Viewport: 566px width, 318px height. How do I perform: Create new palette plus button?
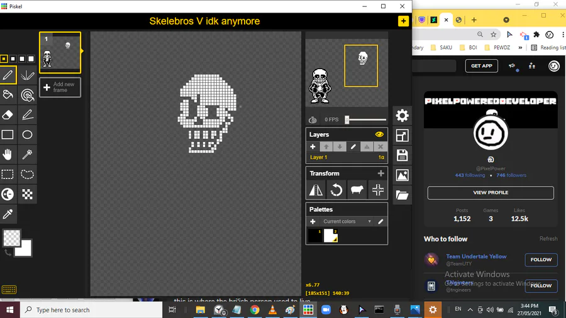[313, 221]
